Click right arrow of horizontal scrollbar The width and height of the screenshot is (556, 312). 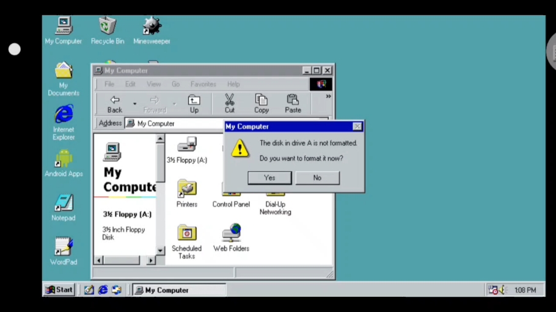pos(151,261)
